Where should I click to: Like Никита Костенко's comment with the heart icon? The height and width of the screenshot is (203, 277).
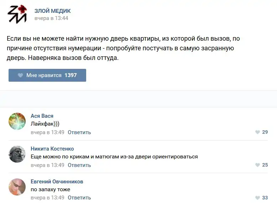click(257, 165)
